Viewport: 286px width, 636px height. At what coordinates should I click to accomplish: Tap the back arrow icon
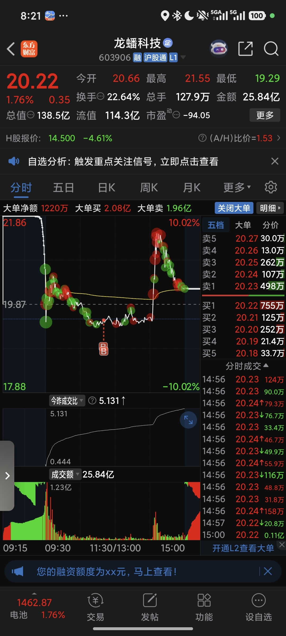click(x=11, y=49)
